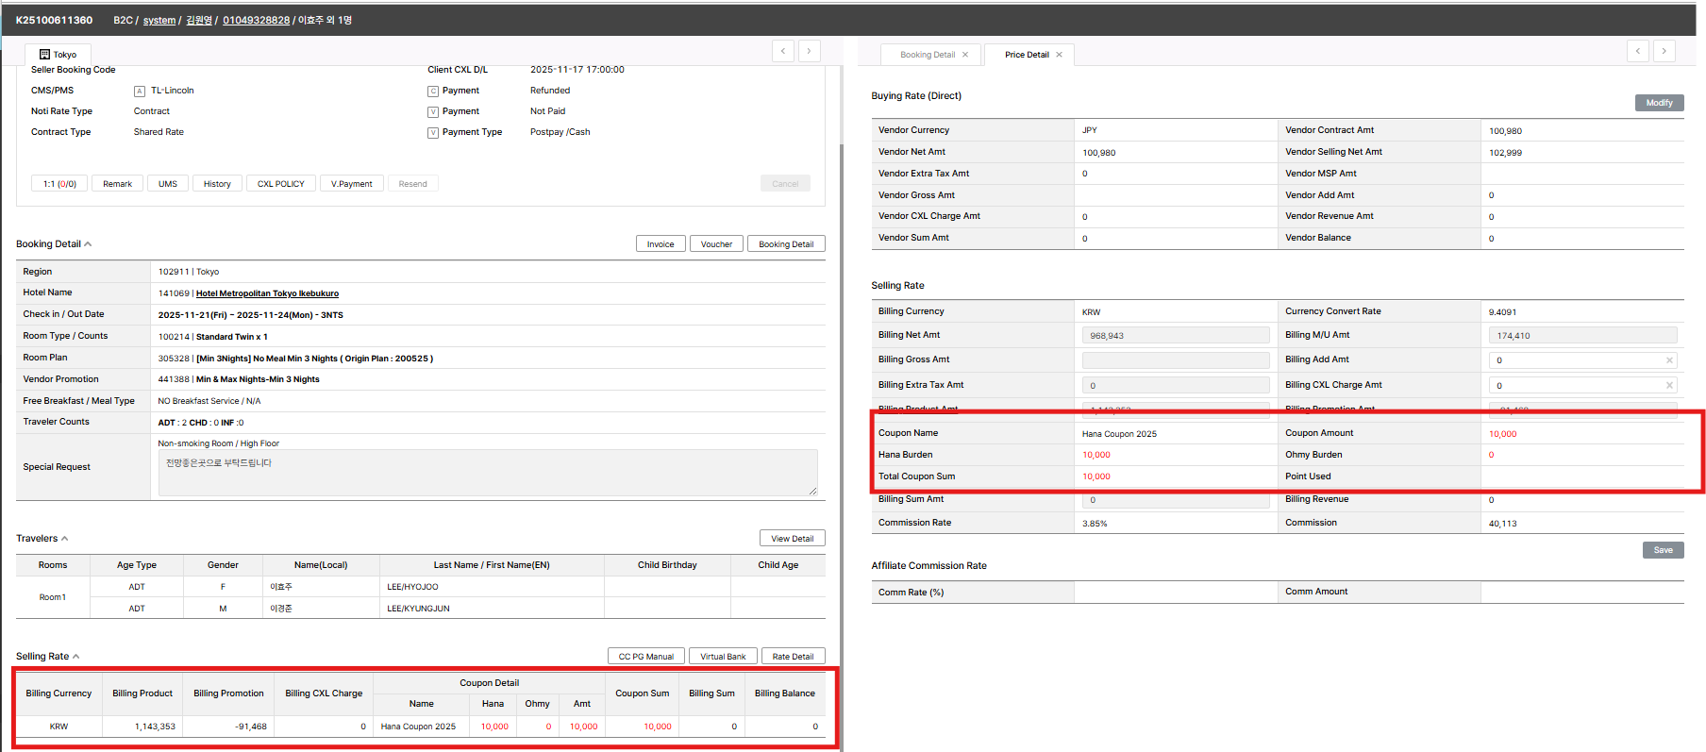Click the hotel building icon on Tokyo tab
This screenshot has width=1706, height=752.
pyautogui.click(x=44, y=55)
